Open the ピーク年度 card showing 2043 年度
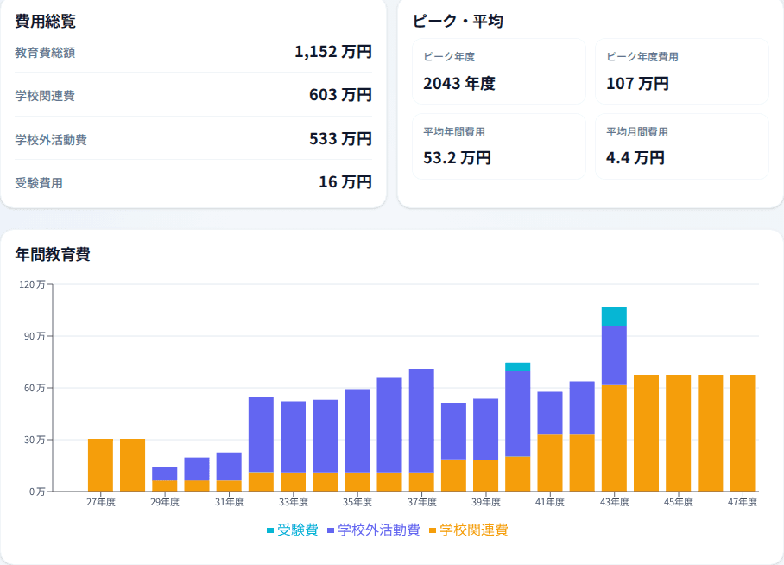Image resolution: width=784 pixels, height=565 pixels. (x=498, y=72)
